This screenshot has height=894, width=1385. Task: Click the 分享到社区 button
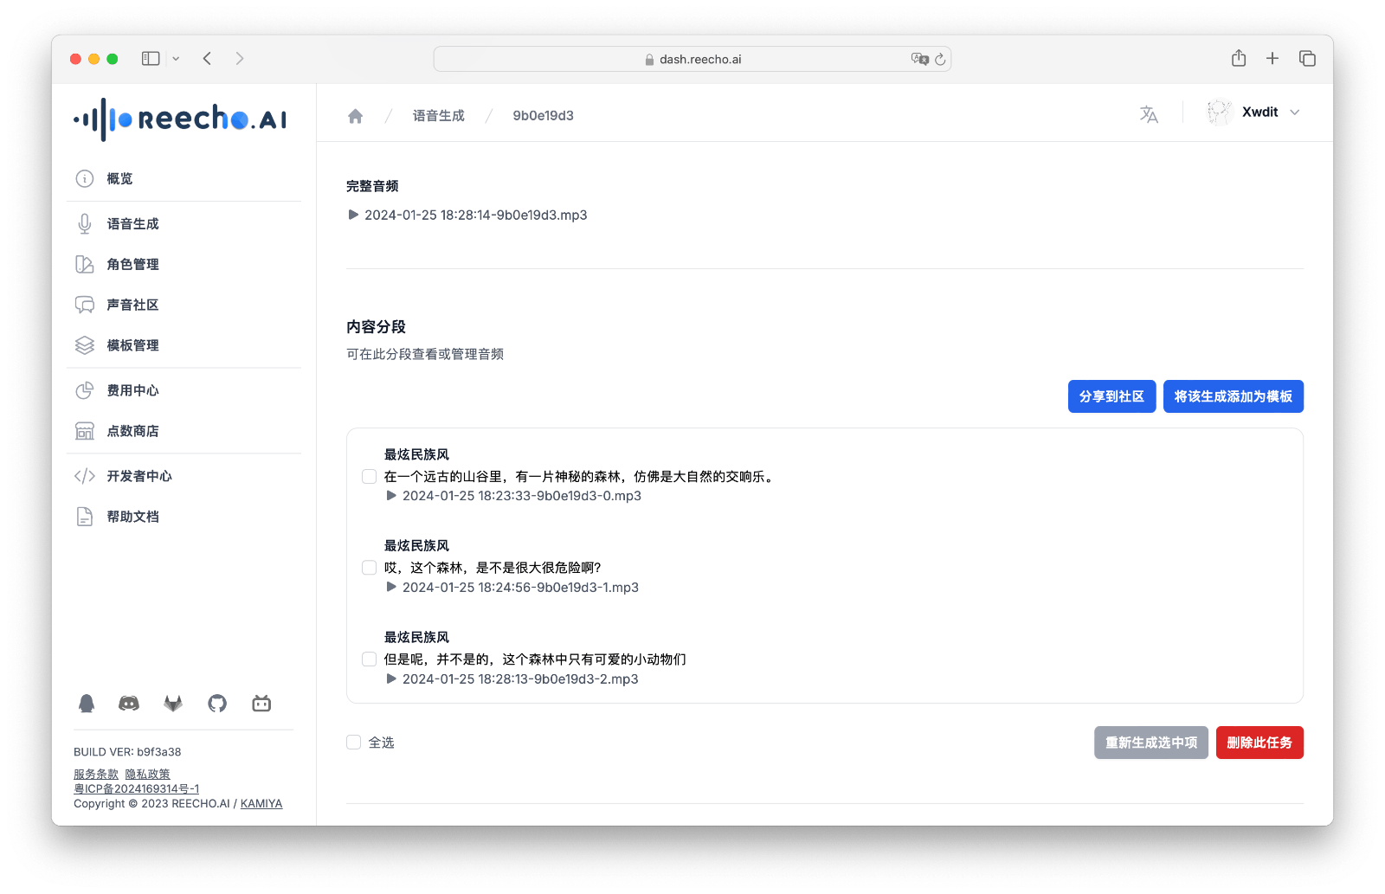click(x=1111, y=396)
